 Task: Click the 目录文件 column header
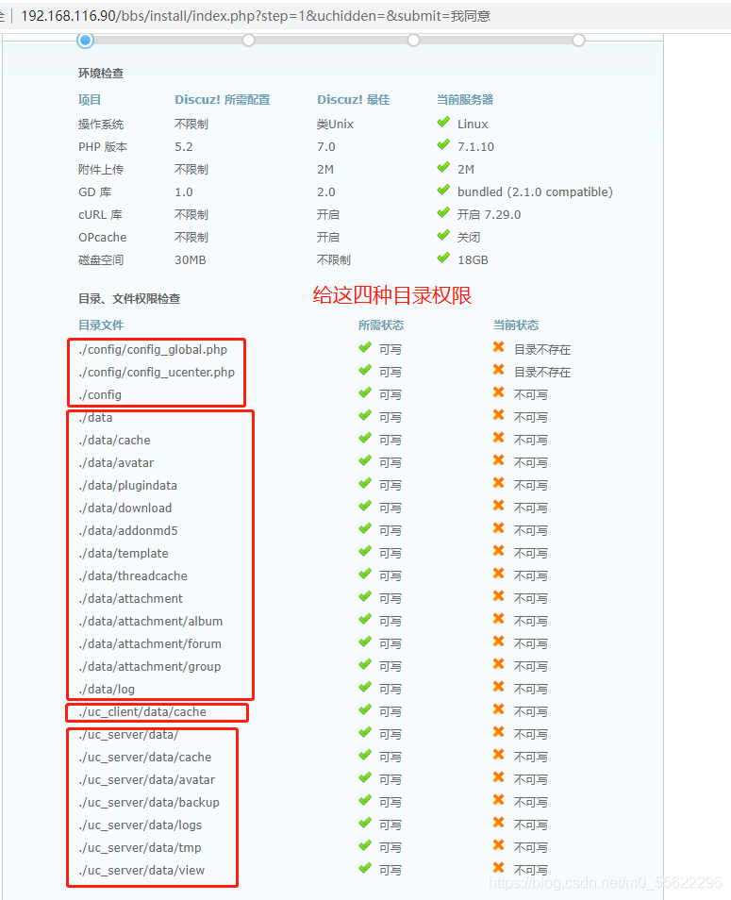[101, 325]
